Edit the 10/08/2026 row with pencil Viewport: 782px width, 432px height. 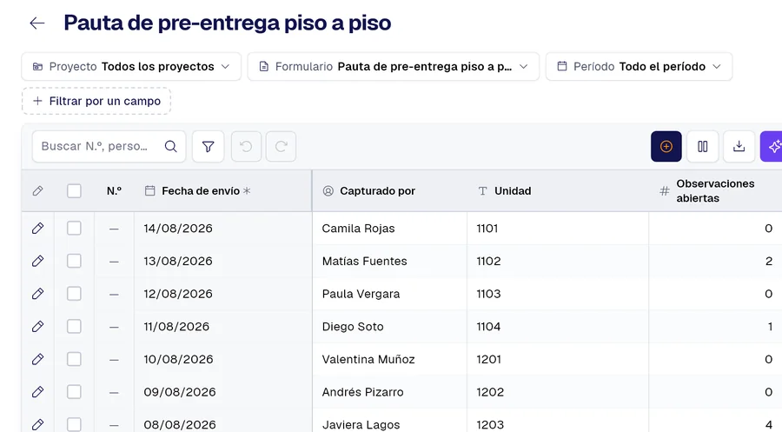tap(37, 359)
